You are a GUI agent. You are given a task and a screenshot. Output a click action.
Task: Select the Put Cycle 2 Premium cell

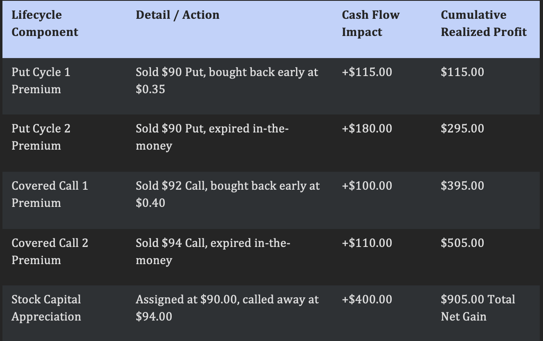pyautogui.click(x=41, y=137)
